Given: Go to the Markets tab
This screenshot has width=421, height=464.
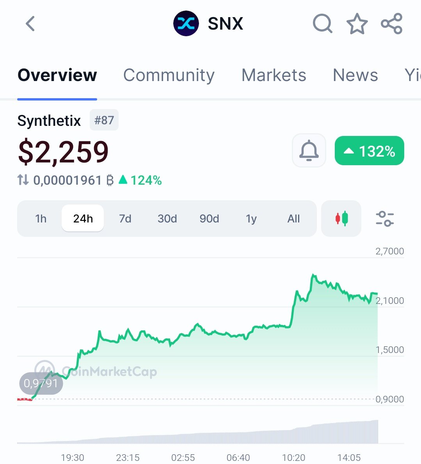Looking at the screenshot, I should [274, 75].
